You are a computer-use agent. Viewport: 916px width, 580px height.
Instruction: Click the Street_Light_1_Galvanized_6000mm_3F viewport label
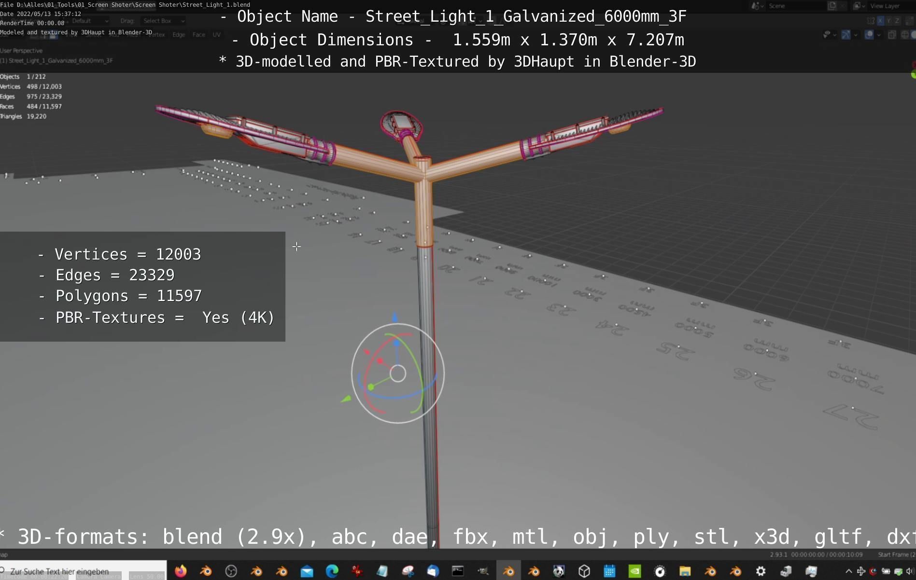point(56,61)
